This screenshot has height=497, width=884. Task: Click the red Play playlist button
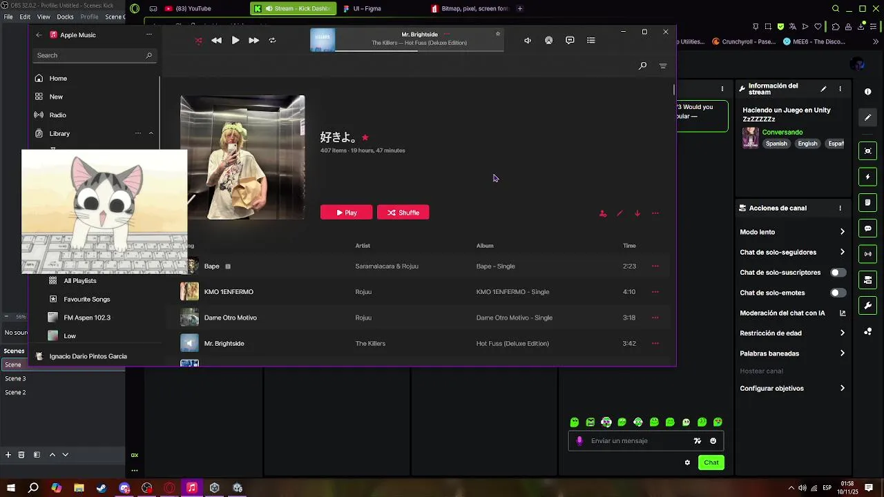(x=346, y=213)
